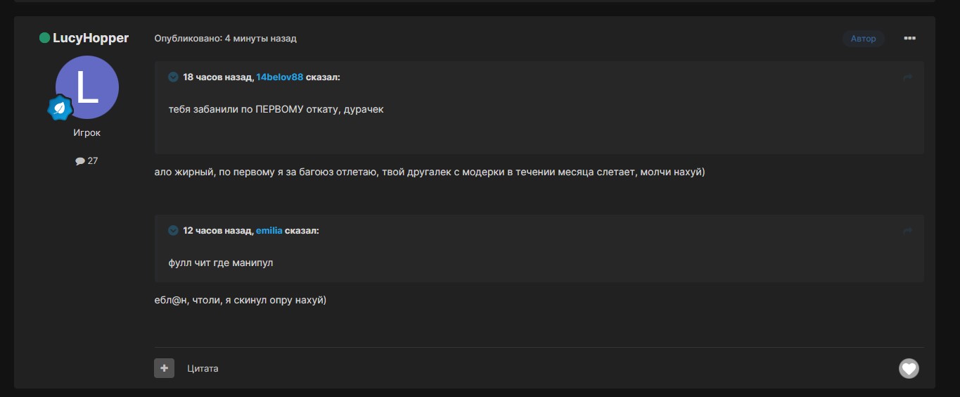The image size is (960, 397).
Task: Open LucyHopper's username link
Action: (x=91, y=38)
